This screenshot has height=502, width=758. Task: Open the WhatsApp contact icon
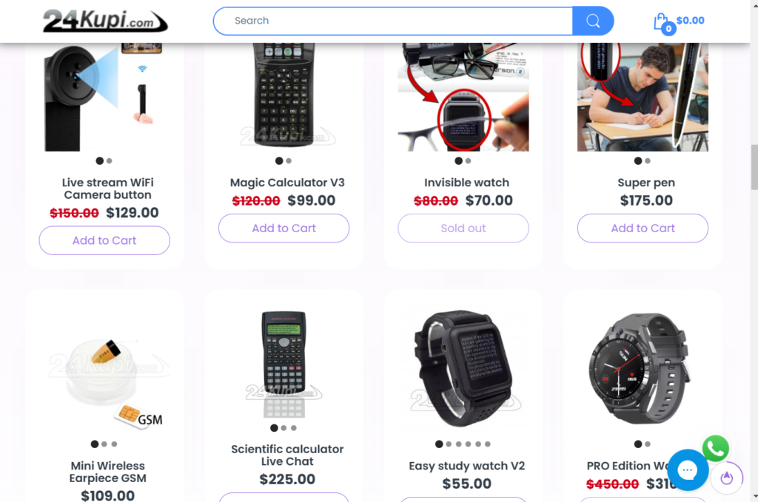coord(716,449)
